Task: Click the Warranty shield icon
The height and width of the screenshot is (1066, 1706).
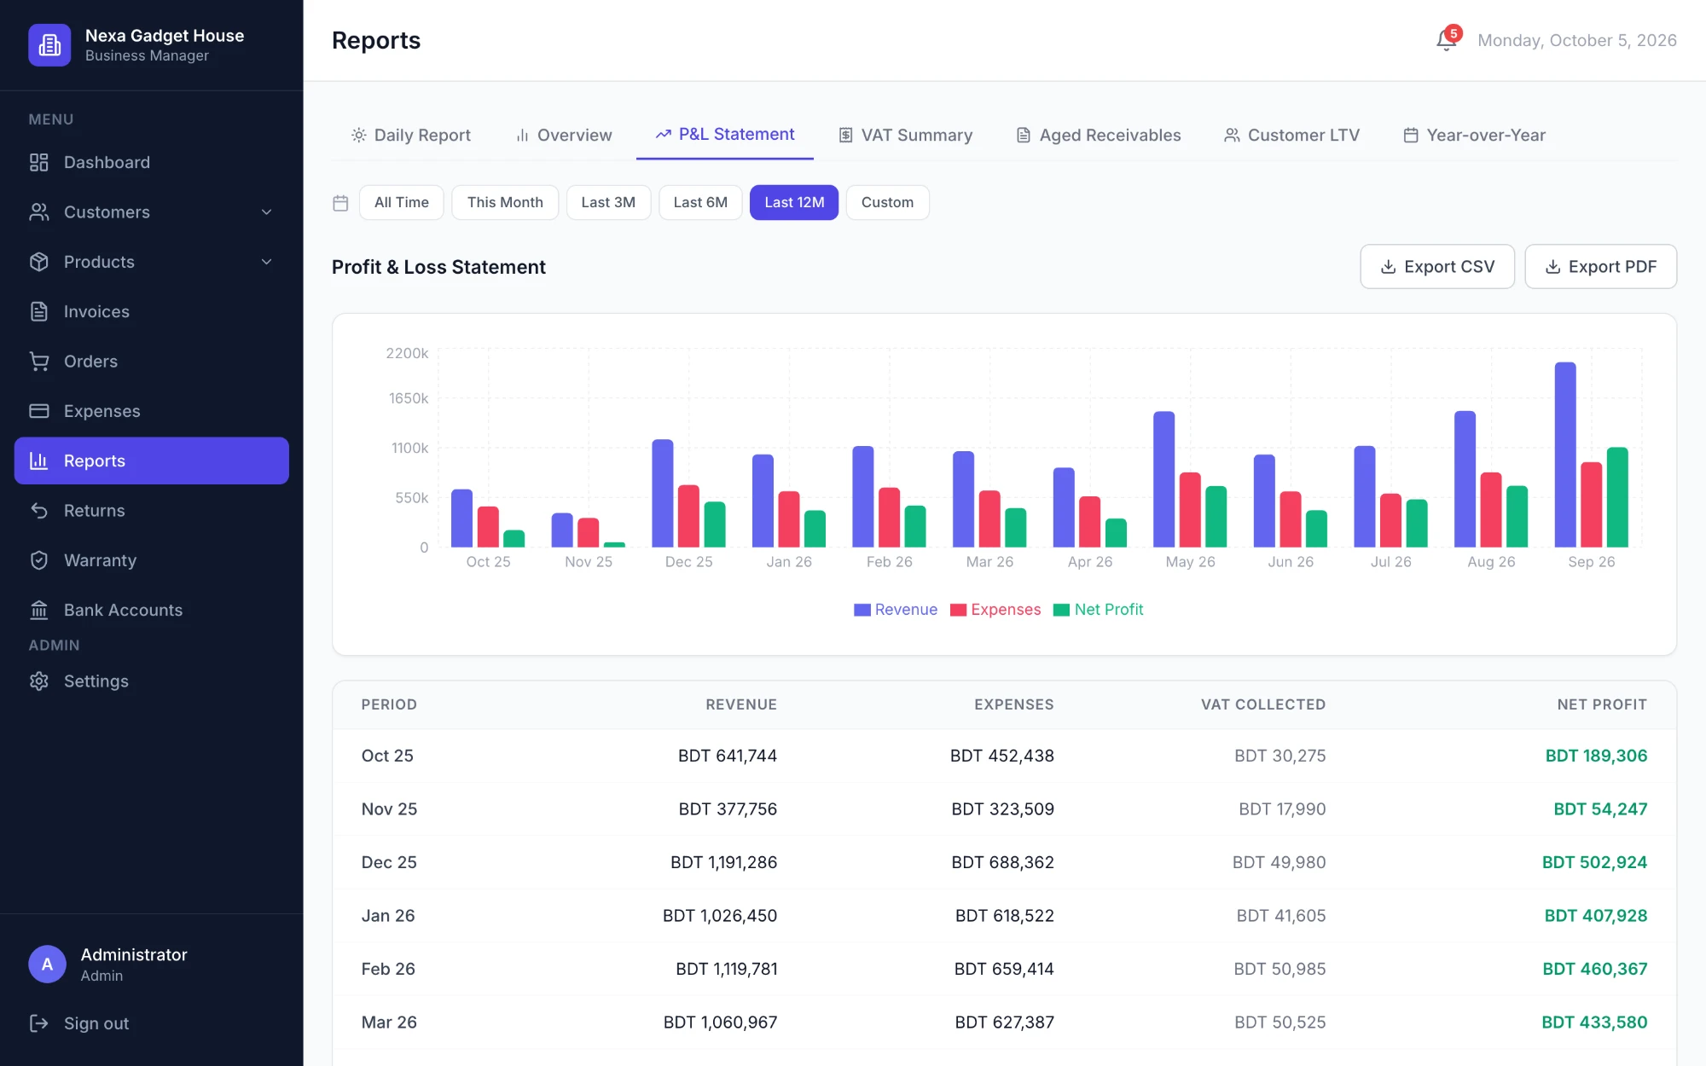Action: point(39,560)
